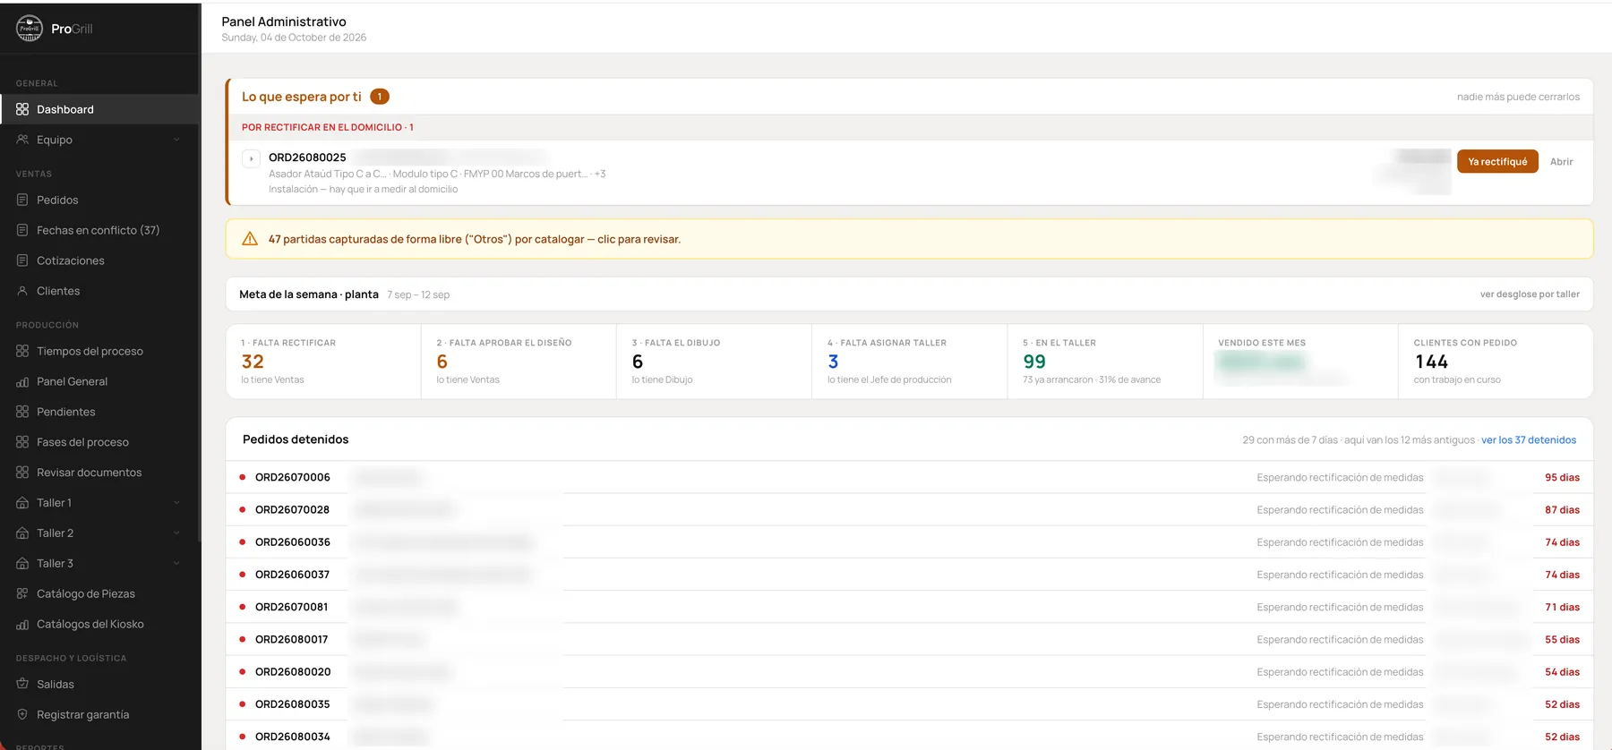Click the ProGrill logo icon

30,29
